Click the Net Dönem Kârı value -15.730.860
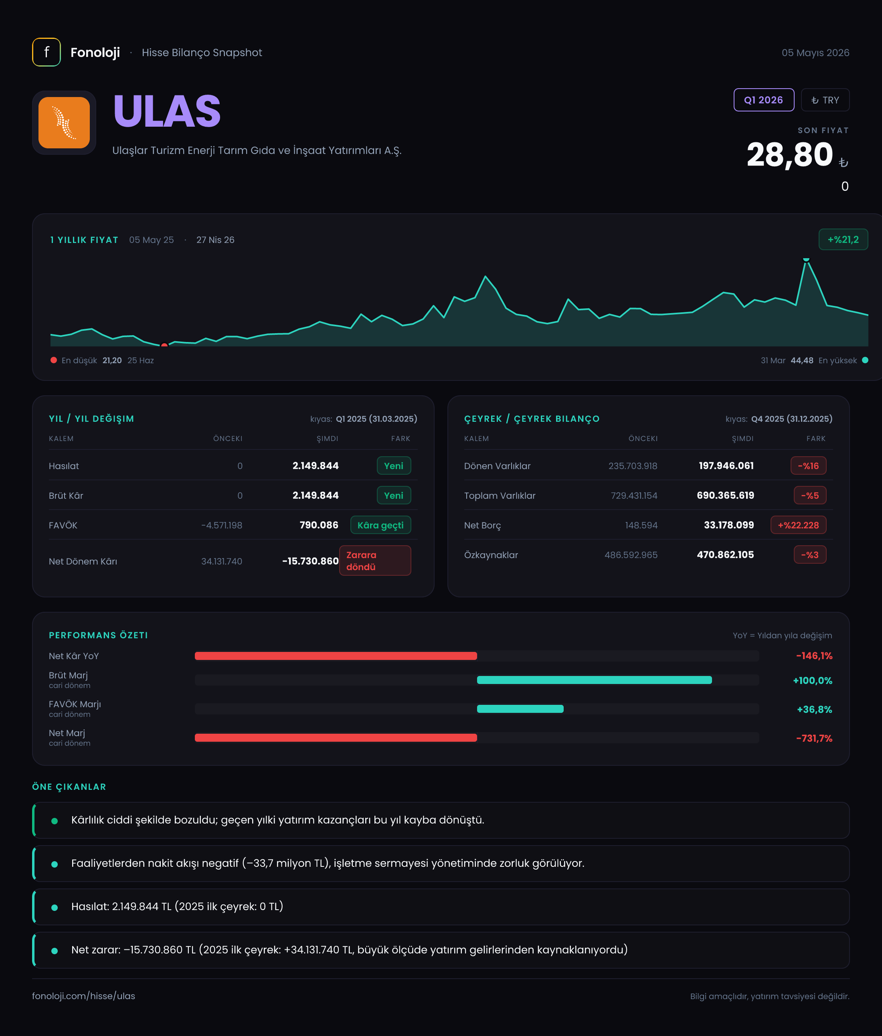Image resolution: width=882 pixels, height=1036 pixels. (310, 561)
